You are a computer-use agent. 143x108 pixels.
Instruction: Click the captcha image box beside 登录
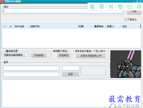click(x=93, y=70)
